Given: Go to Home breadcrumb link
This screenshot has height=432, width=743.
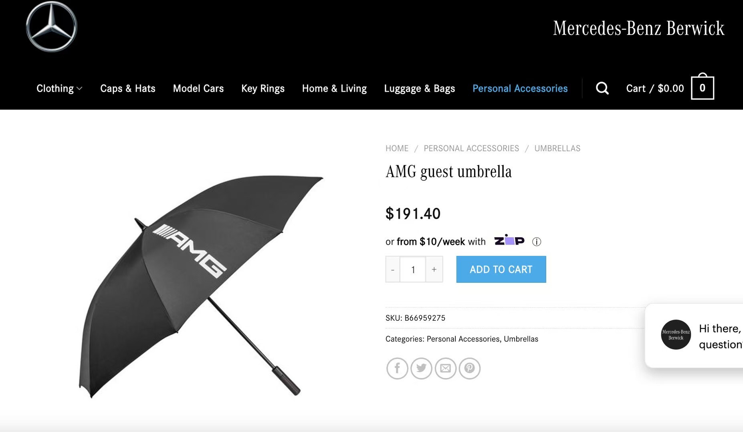Looking at the screenshot, I should pos(397,148).
